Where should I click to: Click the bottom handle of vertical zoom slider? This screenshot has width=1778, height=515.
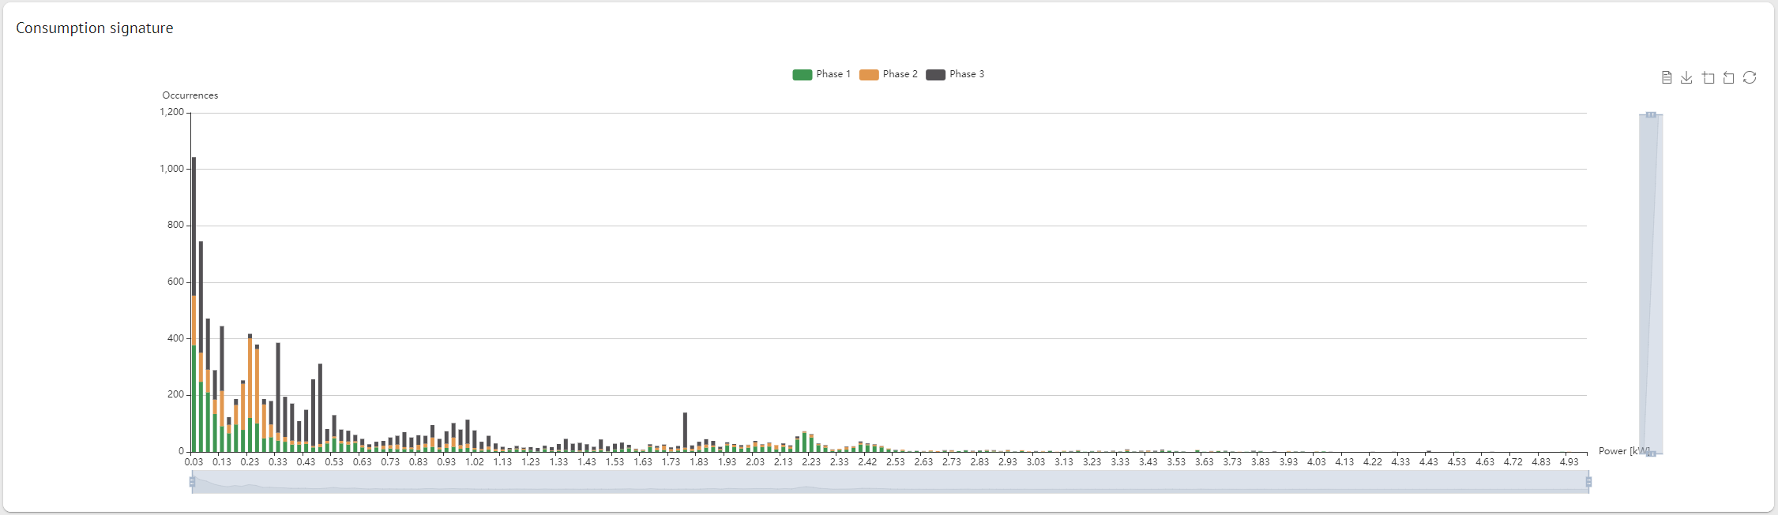[1651, 453]
